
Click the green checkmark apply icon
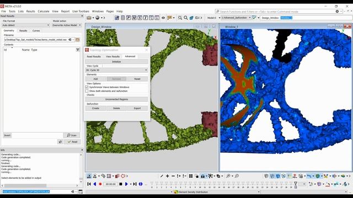(254, 18)
